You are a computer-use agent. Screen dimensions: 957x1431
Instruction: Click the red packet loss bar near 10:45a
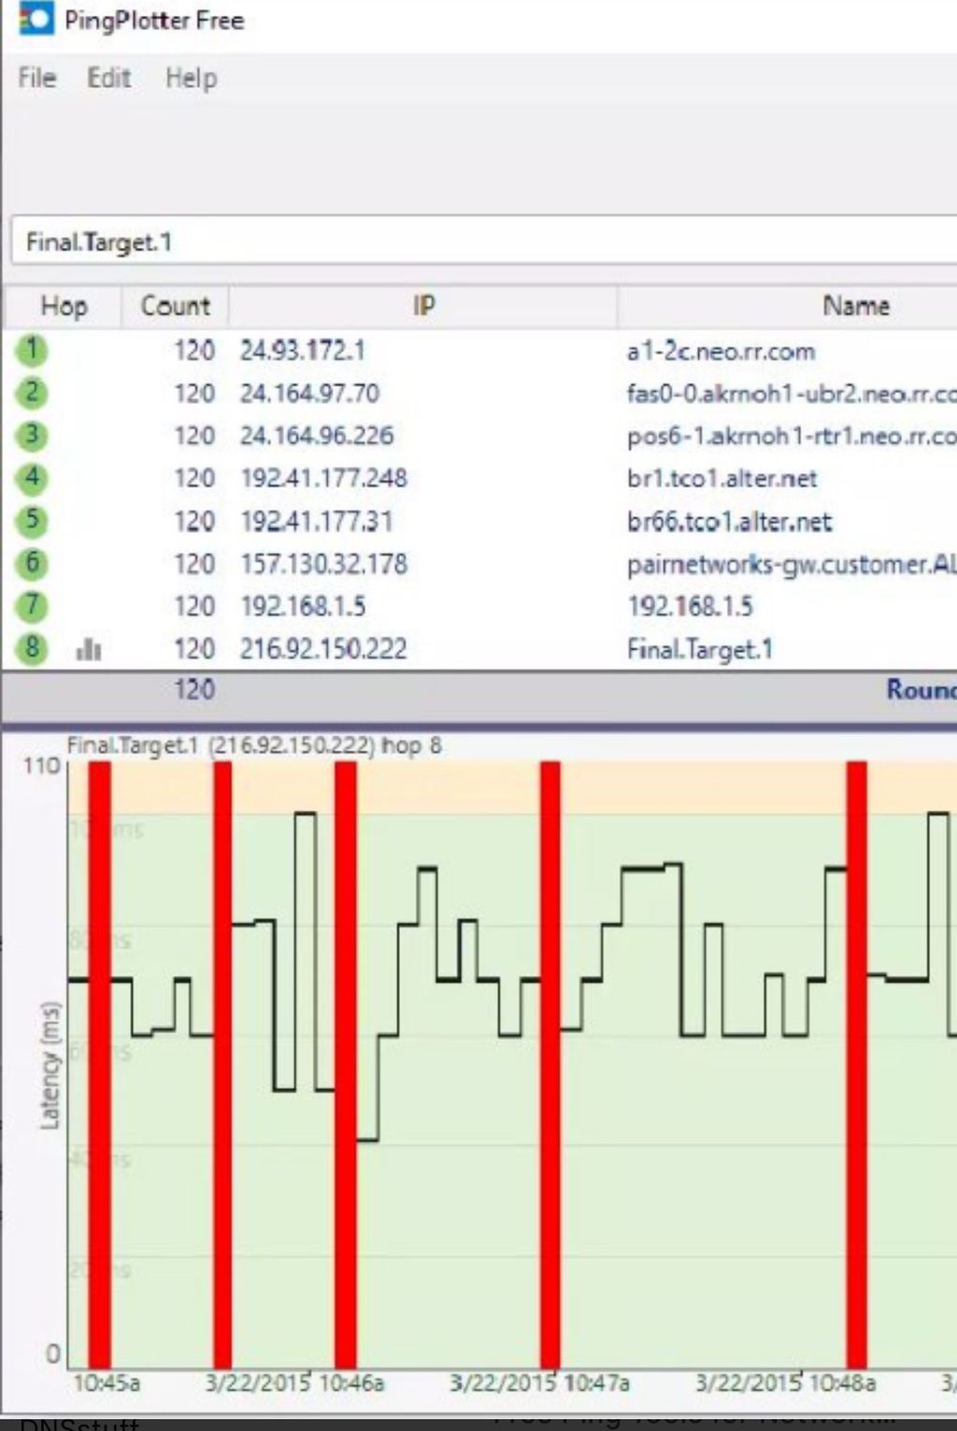(x=100, y=1064)
